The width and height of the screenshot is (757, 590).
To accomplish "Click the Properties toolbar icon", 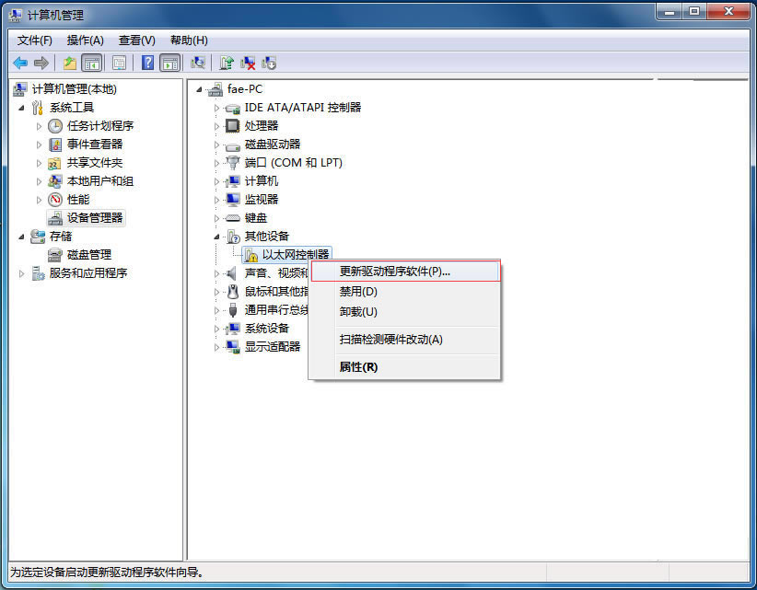I will click(x=119, y=63).
